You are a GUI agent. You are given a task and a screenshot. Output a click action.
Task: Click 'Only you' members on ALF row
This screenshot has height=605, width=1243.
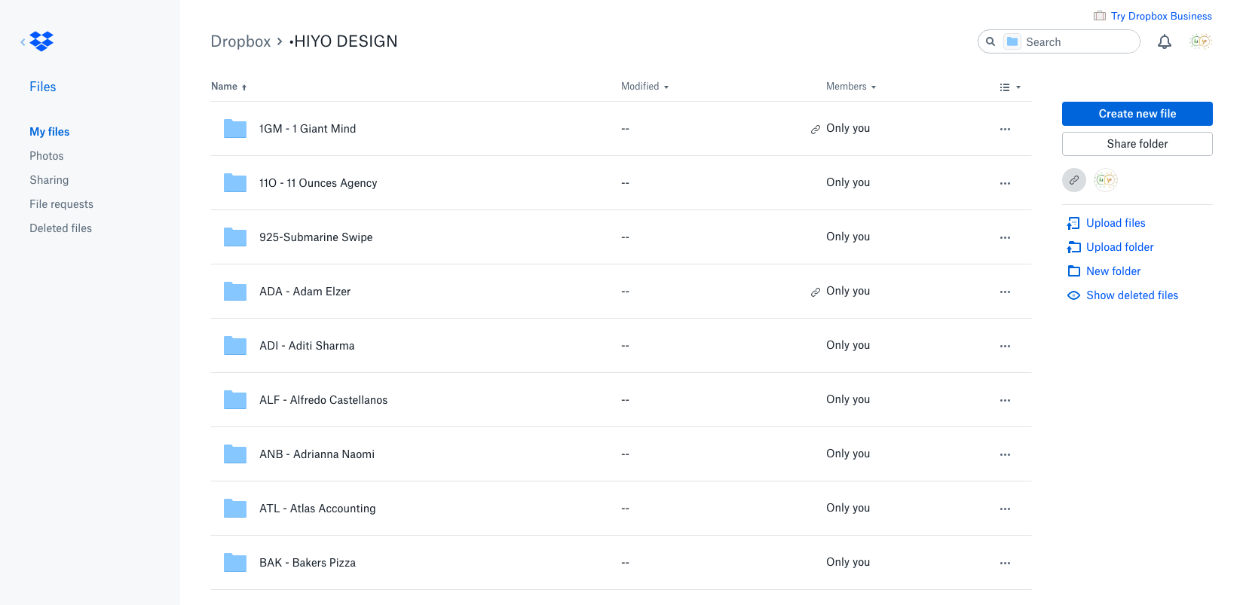pos(848,399)
